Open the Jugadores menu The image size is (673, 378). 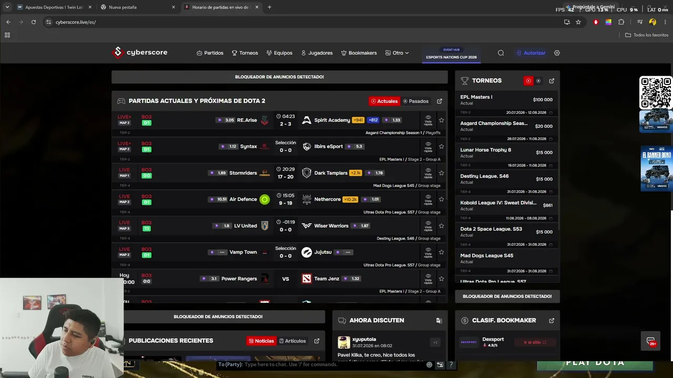tap(317, 53)
